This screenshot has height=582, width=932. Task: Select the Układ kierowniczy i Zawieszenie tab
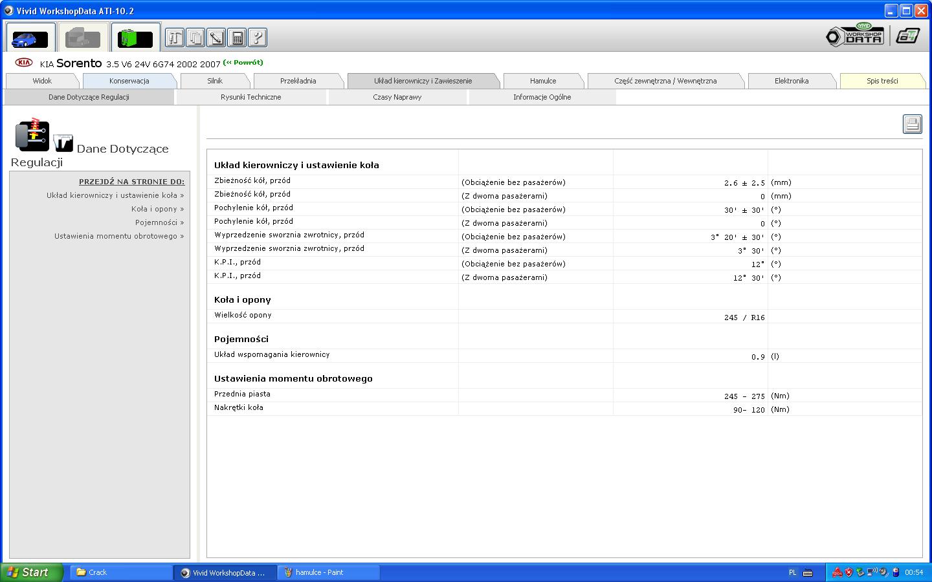click(x=423, y=81)
